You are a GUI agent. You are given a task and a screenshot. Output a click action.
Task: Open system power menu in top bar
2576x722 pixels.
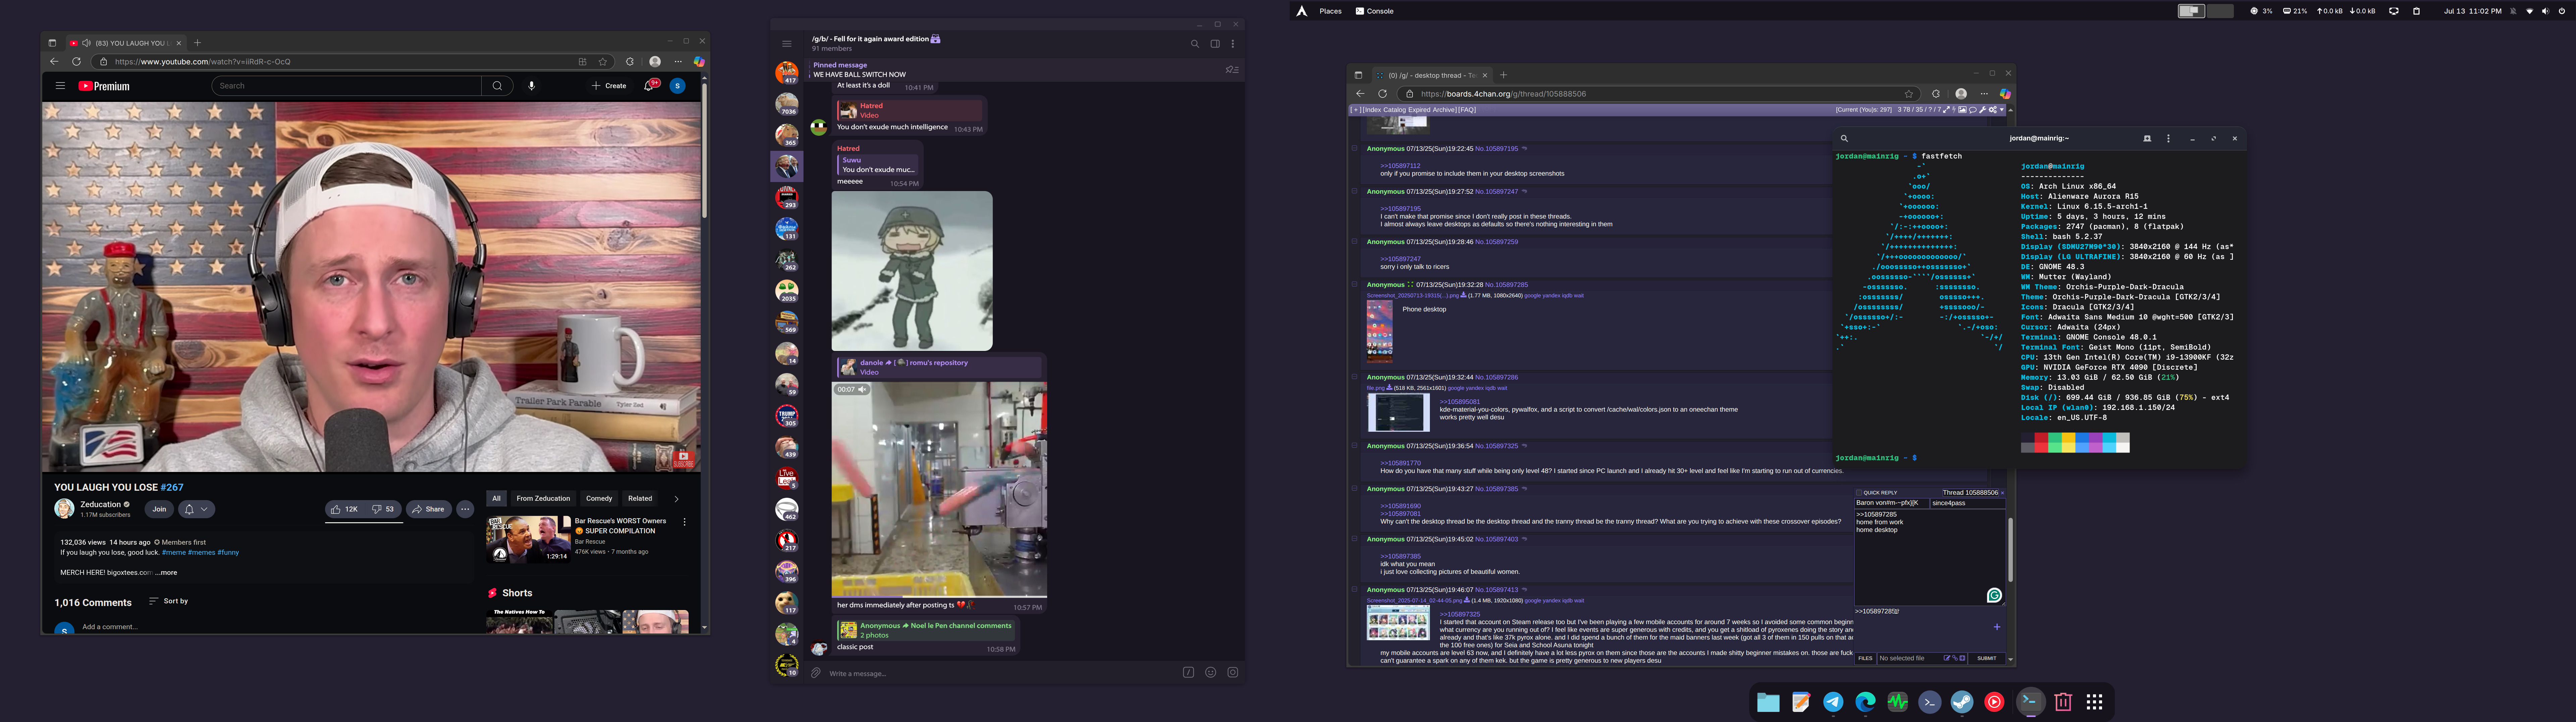[2562, 11]
